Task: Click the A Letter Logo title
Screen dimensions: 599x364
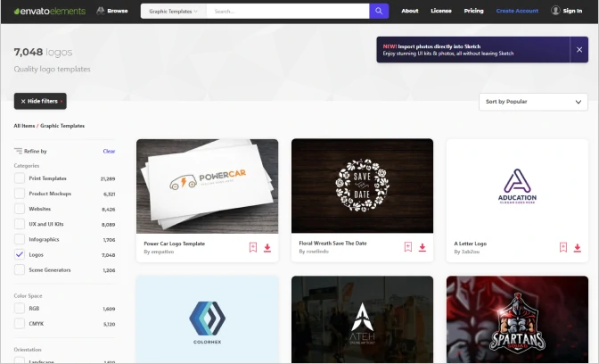Action: pos(471,244)
